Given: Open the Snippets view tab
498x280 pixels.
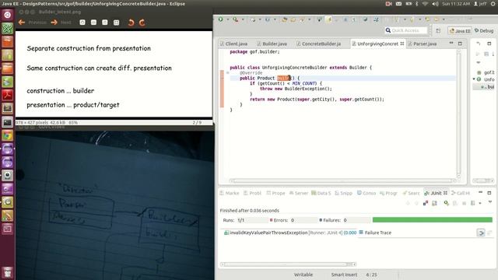Looking at the screenshot, I should click(344, 193).
